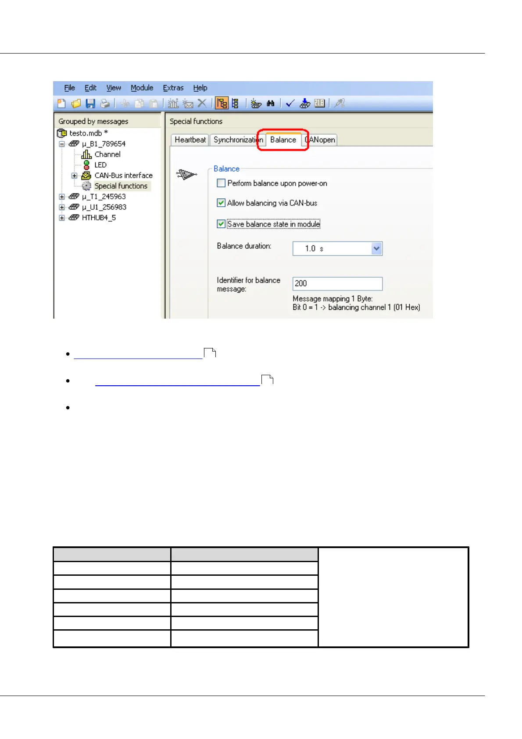Expand the CAN-Bus interface node
Screen dimensions: 522x739
[75, 176]
